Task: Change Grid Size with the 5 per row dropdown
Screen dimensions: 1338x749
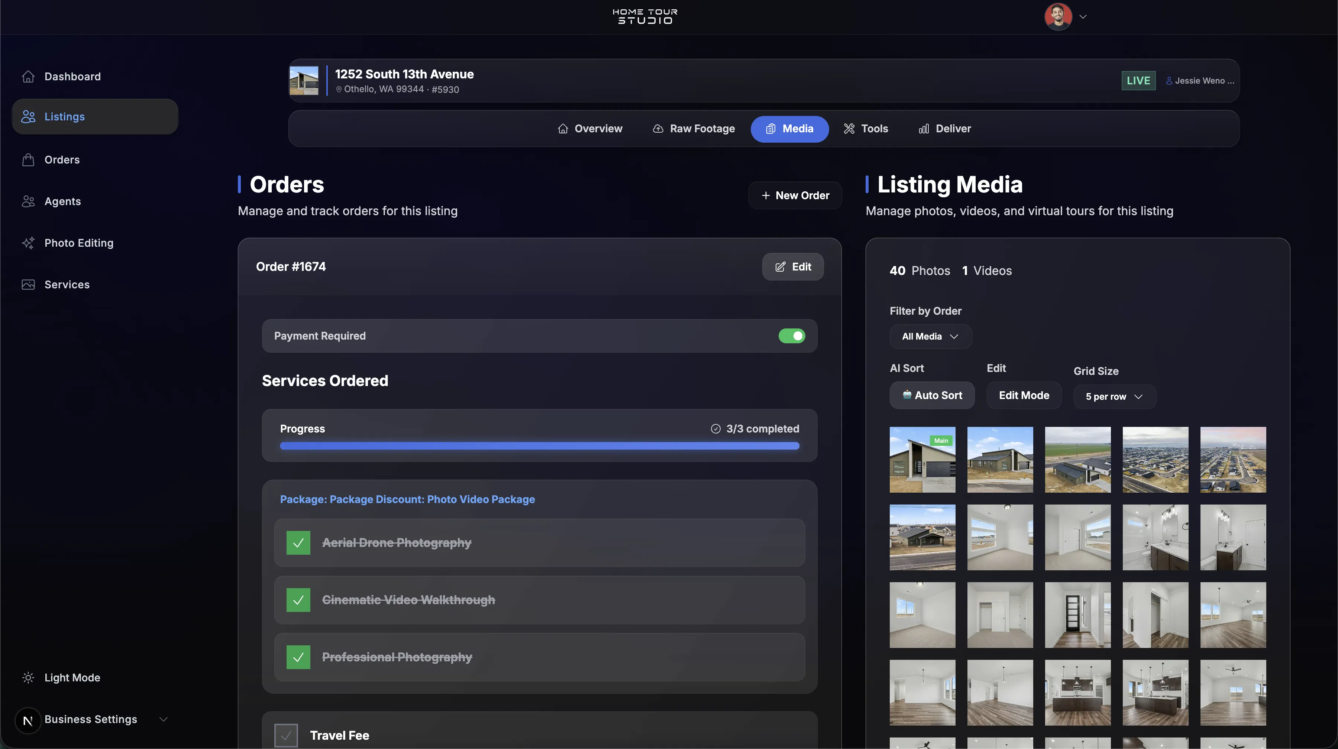Action: (x=1114, y=396)
